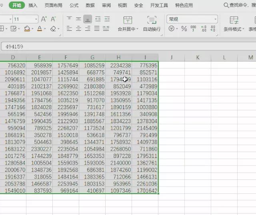The image size is (256, 215).
Task: Toggle auto wrap text (自动换行)
Action: pos(152,24)
